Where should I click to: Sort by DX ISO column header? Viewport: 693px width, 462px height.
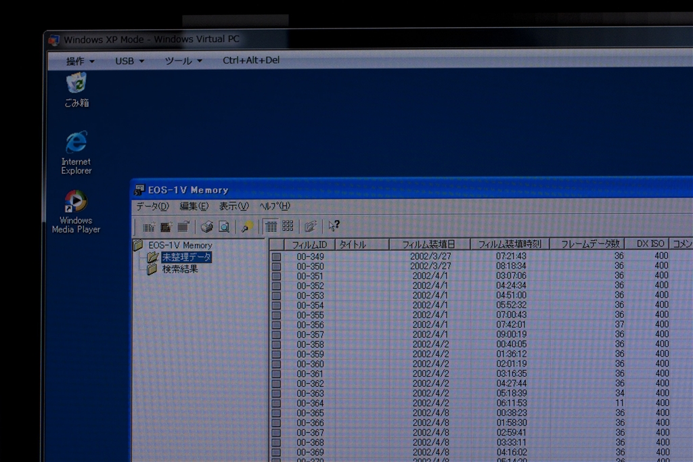[x=648, y=244]
